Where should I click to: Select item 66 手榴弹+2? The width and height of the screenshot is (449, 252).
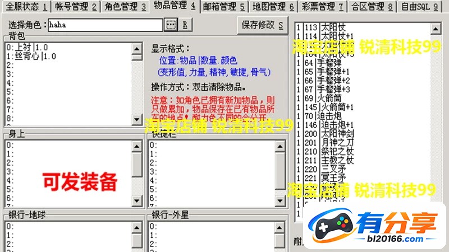tap(363, 80)
